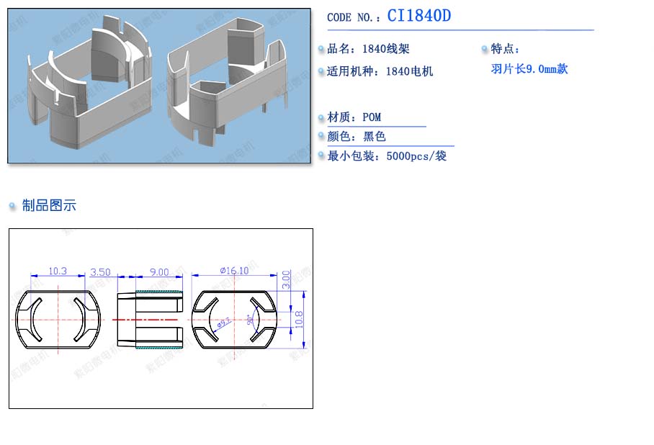Click the 最小包装: 5000pcs/袋 text
654x445 pixels.
click(387, 156)
